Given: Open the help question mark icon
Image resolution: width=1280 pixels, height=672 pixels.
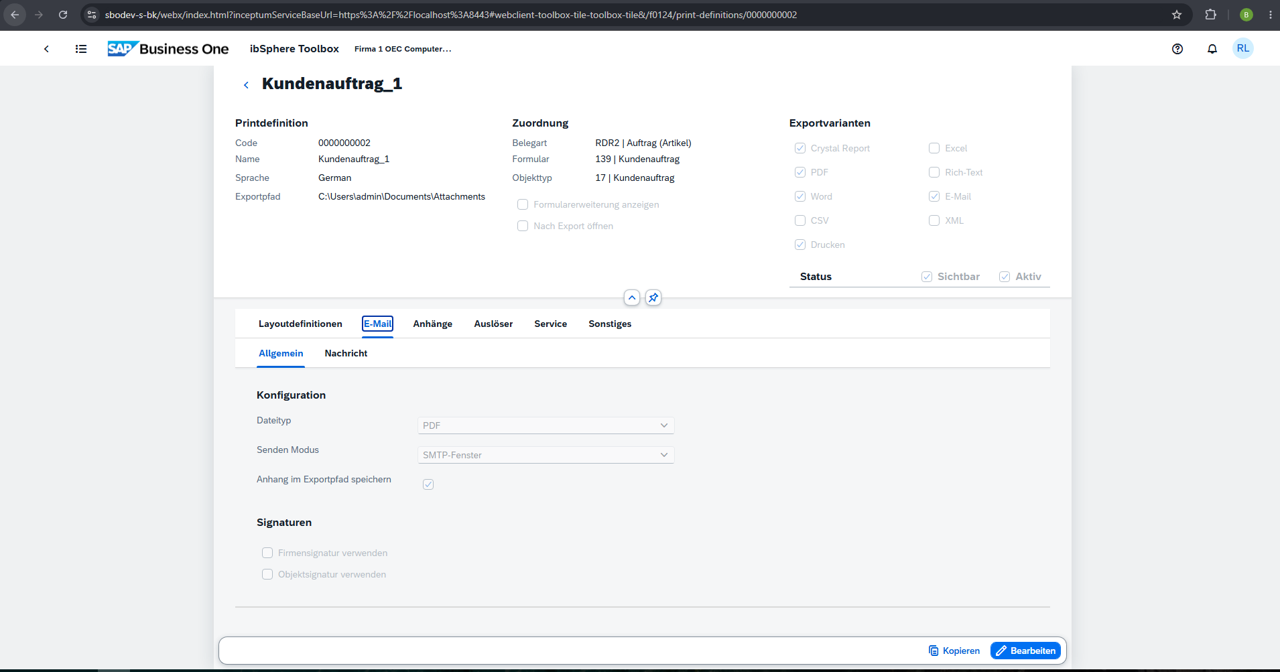Looking at the screenshot, I should (1177, 49).
